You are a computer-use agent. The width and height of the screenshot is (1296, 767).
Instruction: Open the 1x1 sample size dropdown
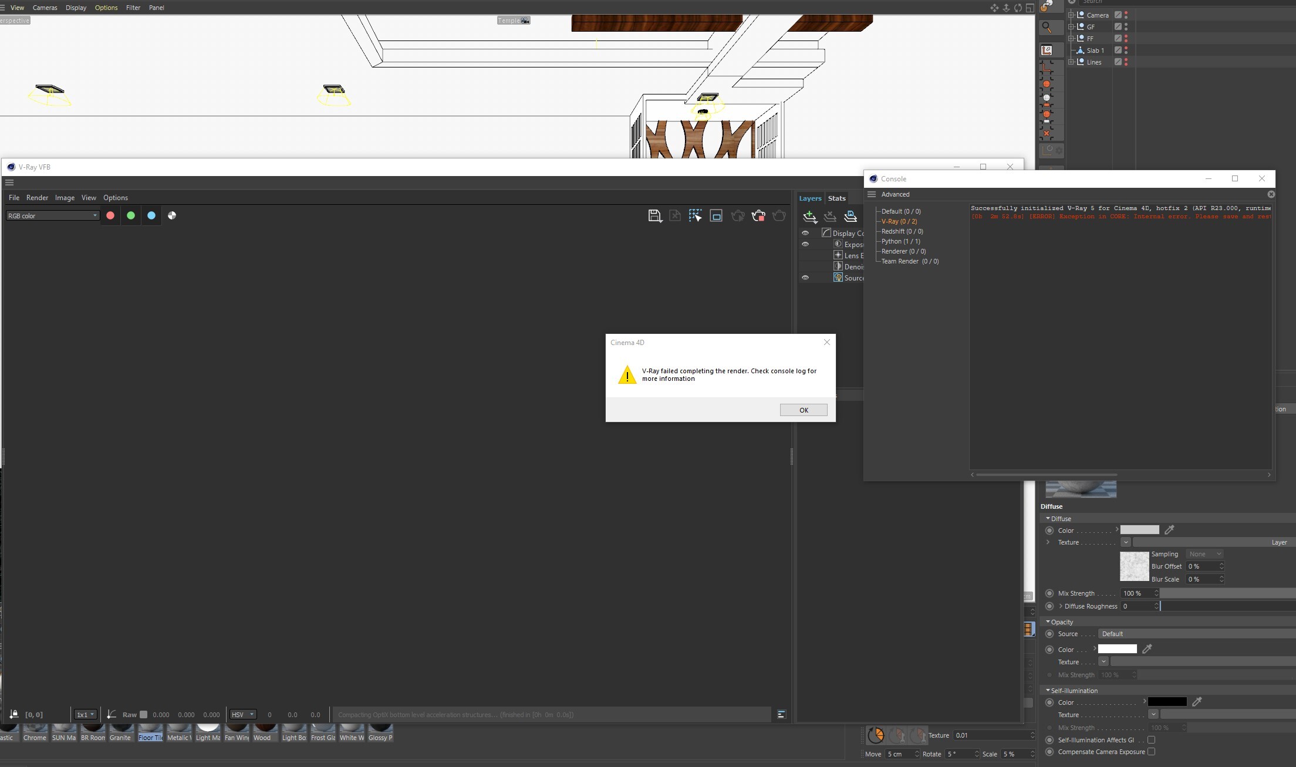pos(85,714)
